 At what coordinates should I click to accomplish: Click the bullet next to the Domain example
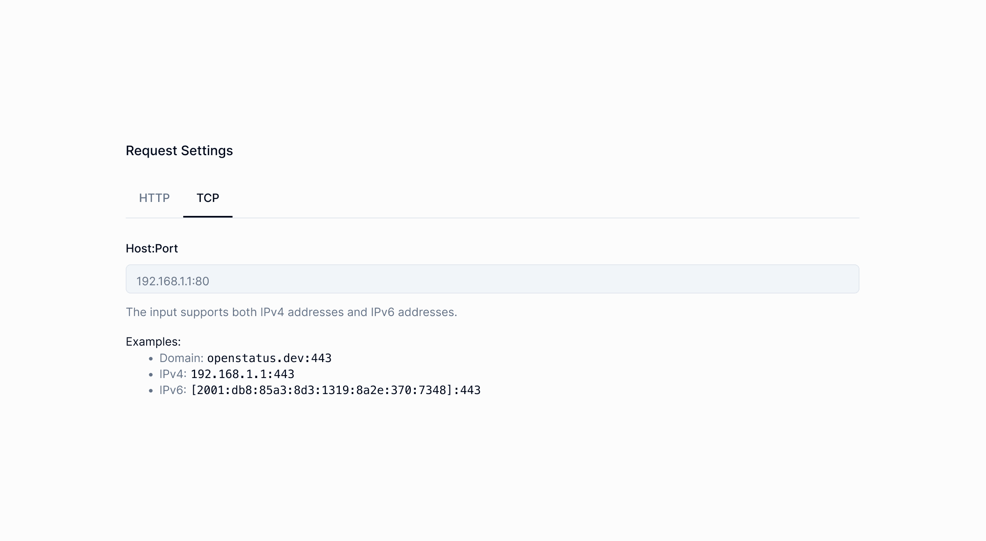[x=150, y=359]
